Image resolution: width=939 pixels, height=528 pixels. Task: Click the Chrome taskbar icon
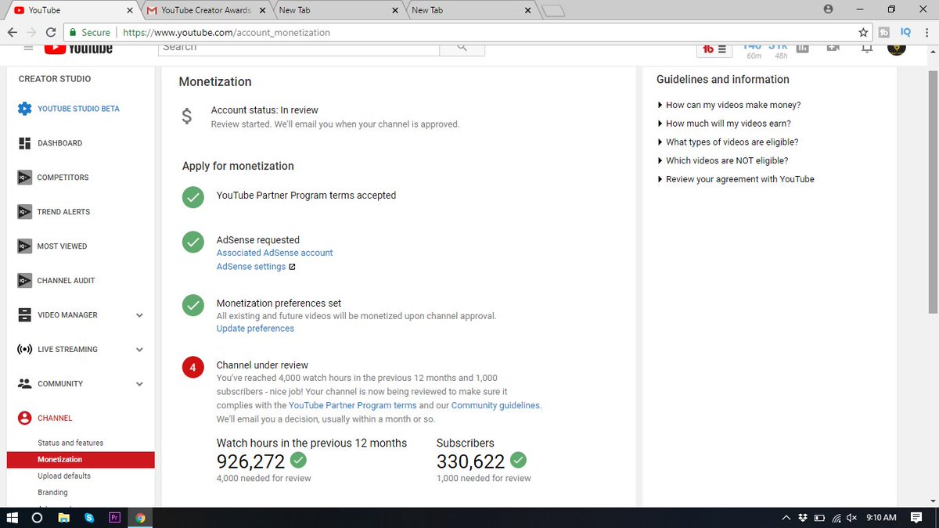click(140, 518)
